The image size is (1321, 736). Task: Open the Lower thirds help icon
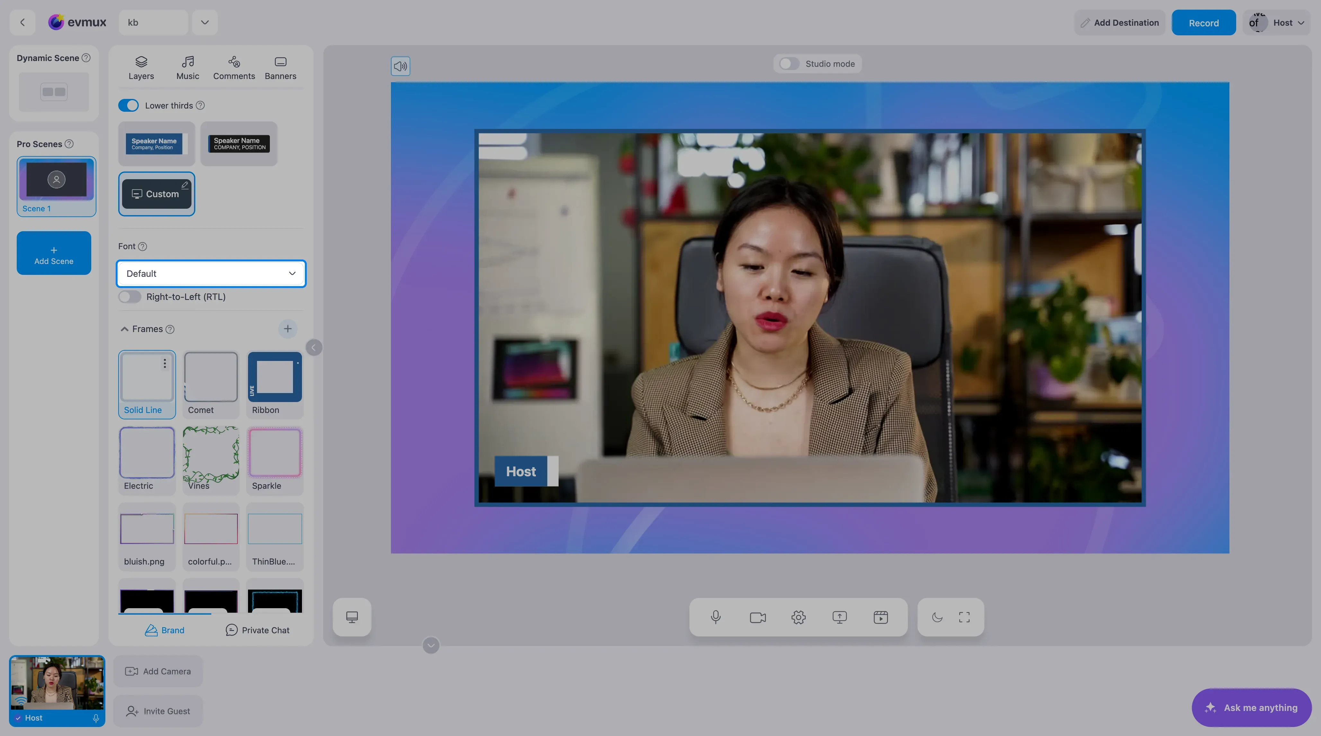click(x=200, y=106)
